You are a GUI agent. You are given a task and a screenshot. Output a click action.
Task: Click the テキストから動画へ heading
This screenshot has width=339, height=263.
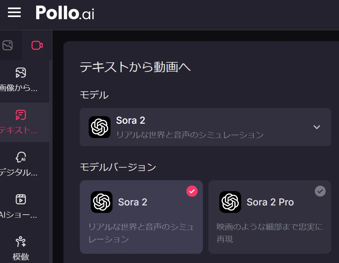point(135,67)
